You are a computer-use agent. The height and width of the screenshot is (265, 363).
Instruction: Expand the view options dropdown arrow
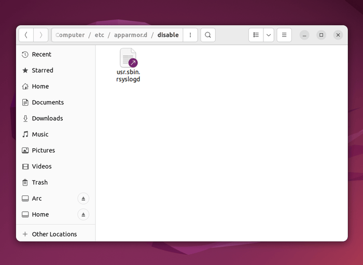click(269, 35)
